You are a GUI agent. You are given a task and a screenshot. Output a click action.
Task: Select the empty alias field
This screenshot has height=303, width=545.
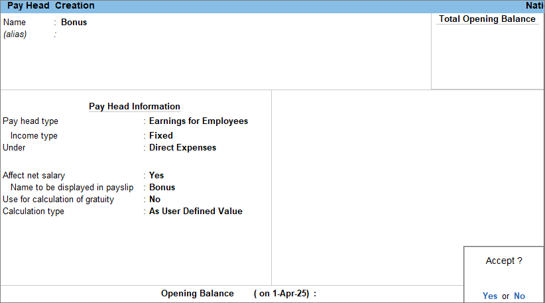pyautogui.click(x=99, y=34)
